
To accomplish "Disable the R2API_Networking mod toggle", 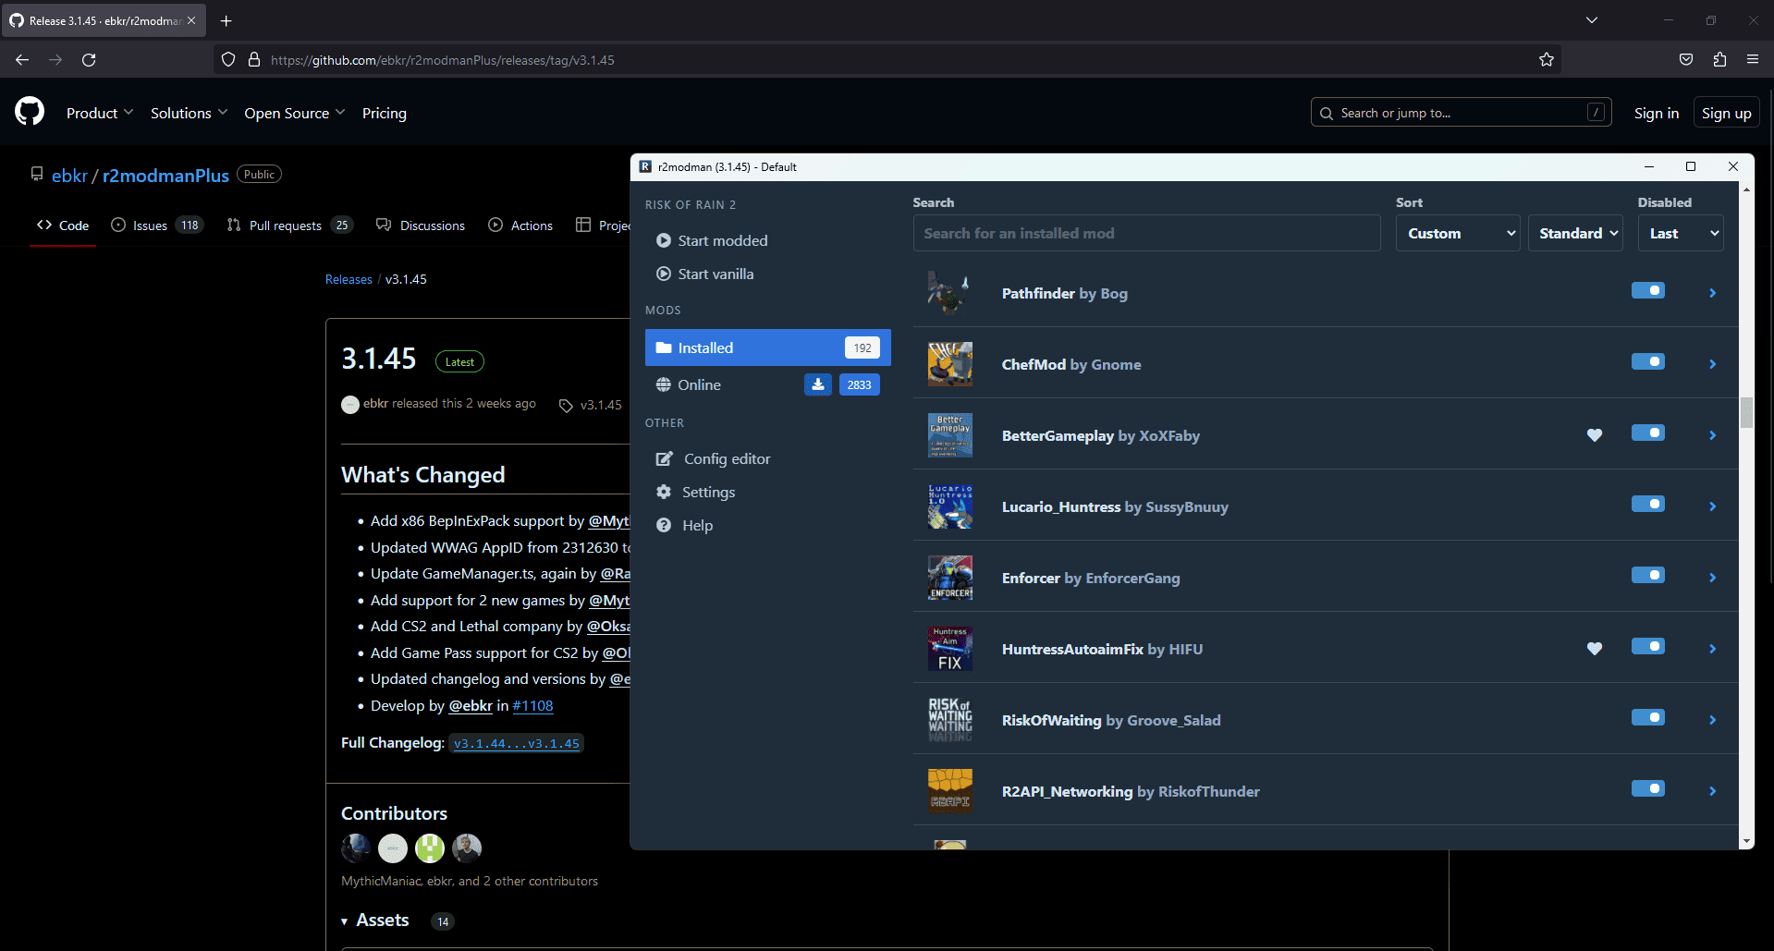I will point(1647,788).
